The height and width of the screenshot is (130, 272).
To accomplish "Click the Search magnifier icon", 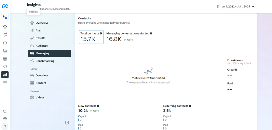I will 5,111.
